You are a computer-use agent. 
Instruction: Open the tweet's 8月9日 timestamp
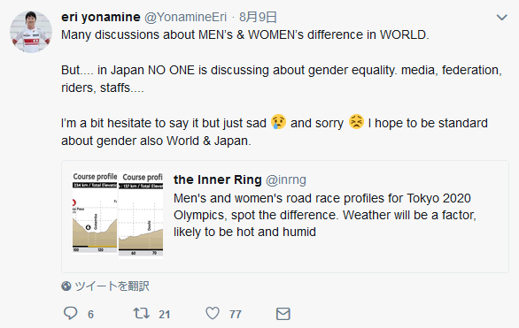point(258,17)
